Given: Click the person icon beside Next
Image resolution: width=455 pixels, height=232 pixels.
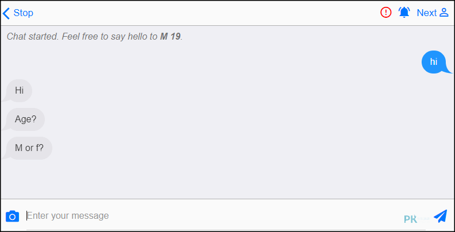Looking at the screenshot, I should [x=444, y=13].
